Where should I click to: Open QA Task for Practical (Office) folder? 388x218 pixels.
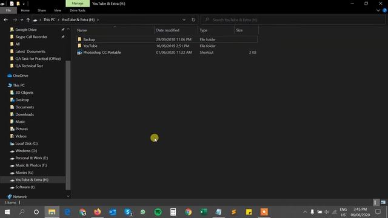[38, 59]
